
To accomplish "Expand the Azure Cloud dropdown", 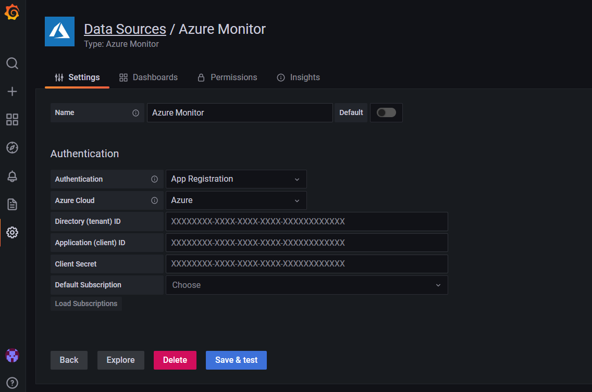I will (236, 200).
